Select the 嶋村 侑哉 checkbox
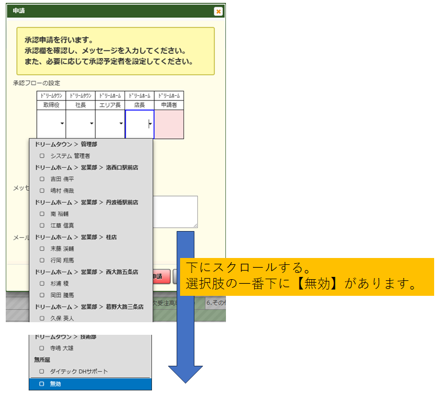The width and height of the screenshot is (437, 395). [x=42, y=190]
